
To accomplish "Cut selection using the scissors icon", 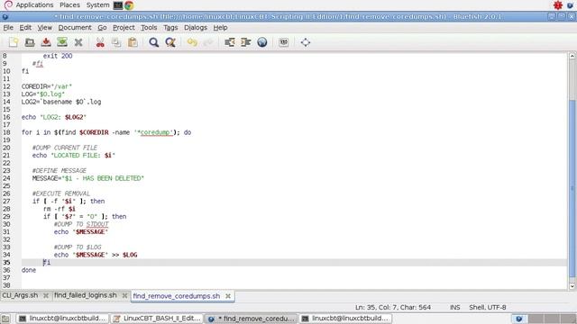I will point(100,42).
